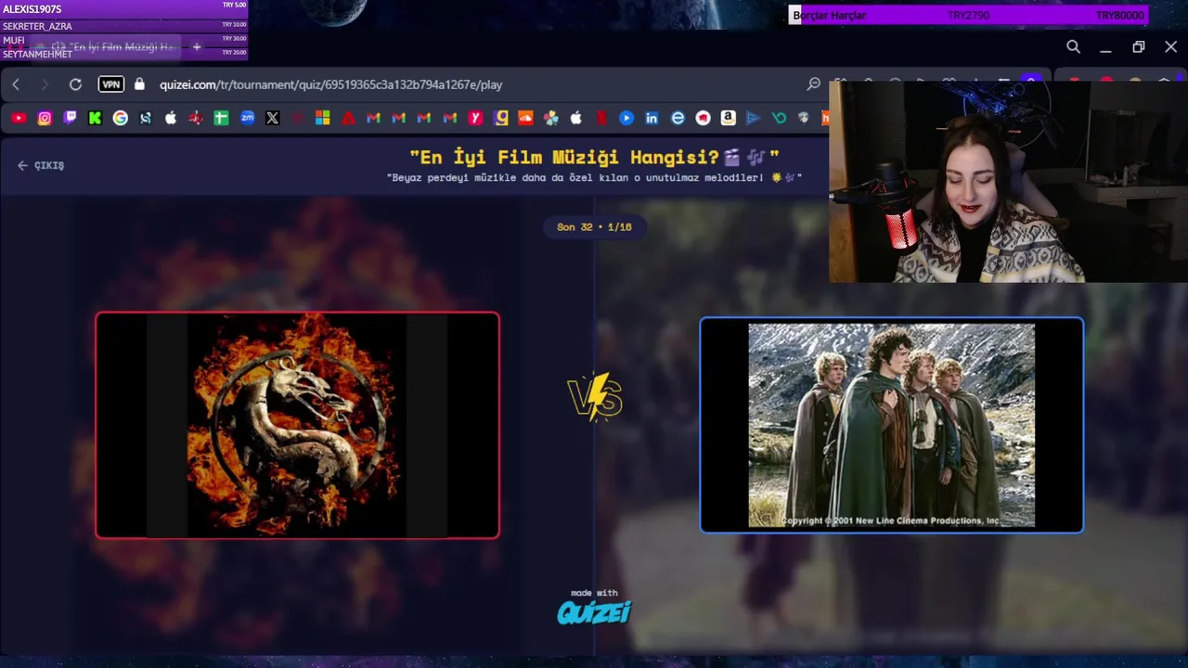
Task: Click the site security lock icon
Action: pos(139,84)
